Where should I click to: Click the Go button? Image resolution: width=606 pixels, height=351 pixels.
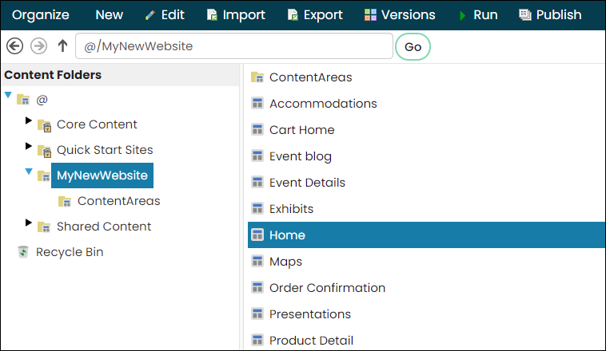pos(413,47)
